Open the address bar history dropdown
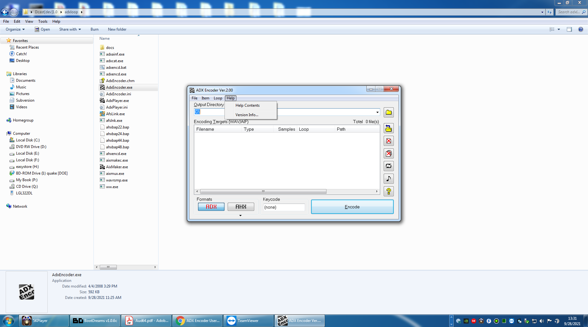Screen dimensions: 588x327 542,12
